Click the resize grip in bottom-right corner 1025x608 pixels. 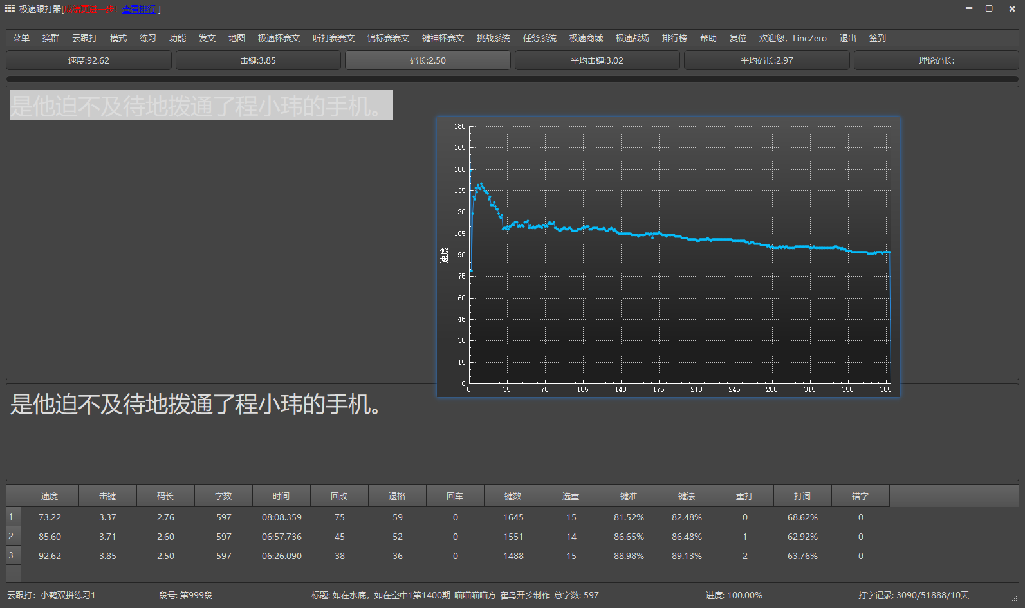[1015, 598]
